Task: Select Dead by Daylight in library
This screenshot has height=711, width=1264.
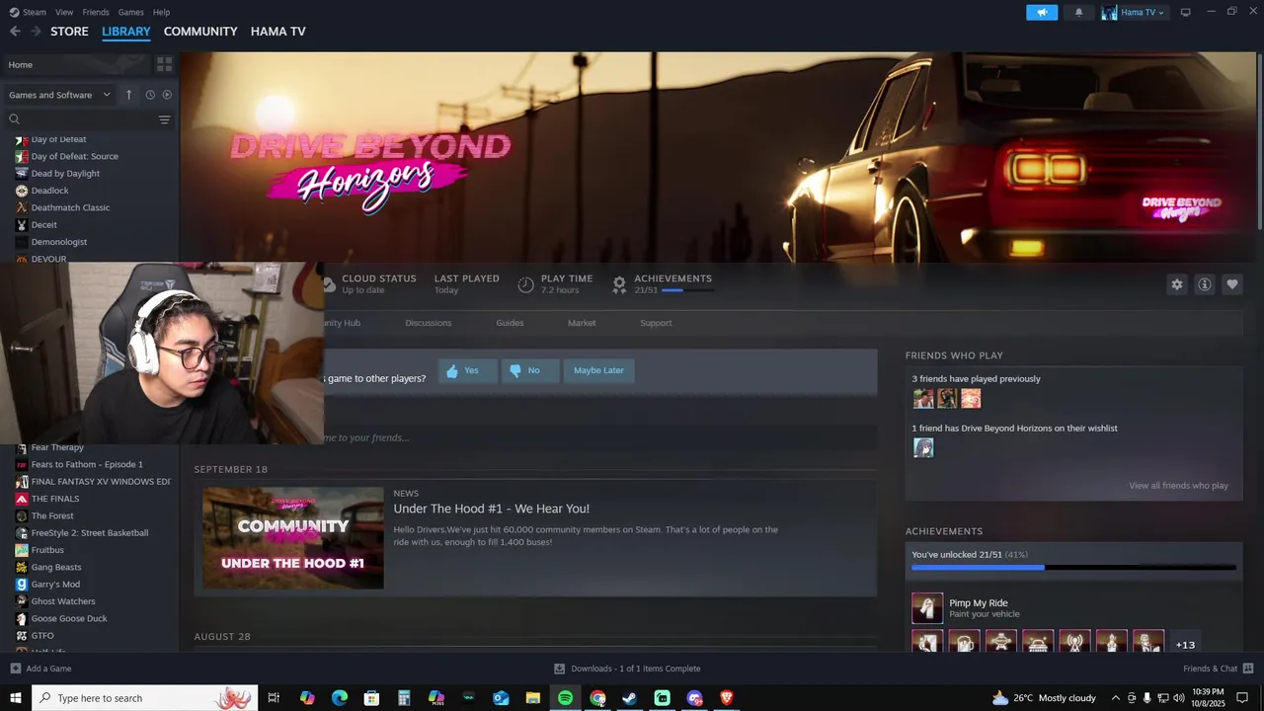Action: click(65, 174)
